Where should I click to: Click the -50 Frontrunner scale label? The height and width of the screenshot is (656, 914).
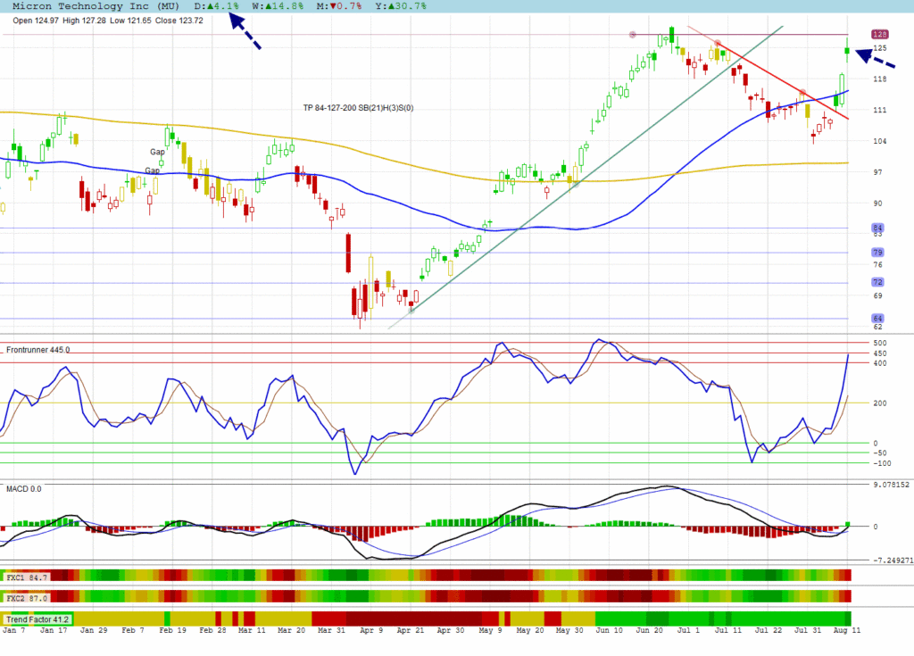pos(880,453)
